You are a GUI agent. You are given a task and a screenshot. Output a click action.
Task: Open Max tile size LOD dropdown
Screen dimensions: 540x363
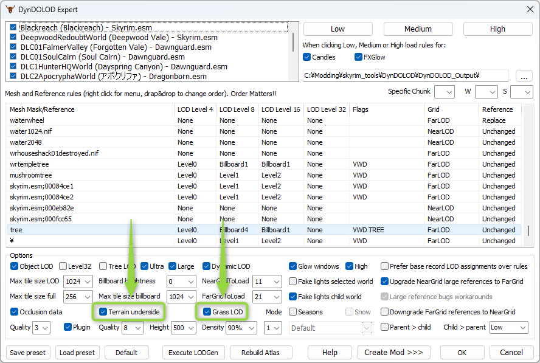point(78,282)
